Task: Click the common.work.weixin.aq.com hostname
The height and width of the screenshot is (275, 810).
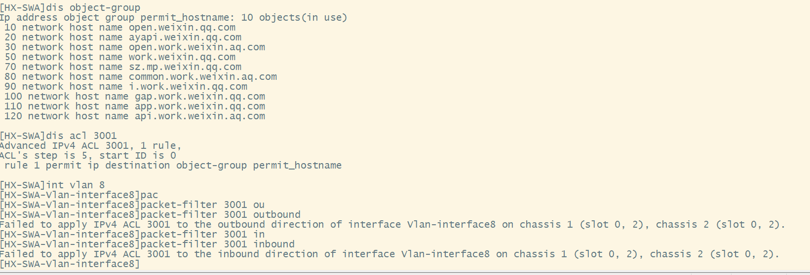Action: coord(203,77)
